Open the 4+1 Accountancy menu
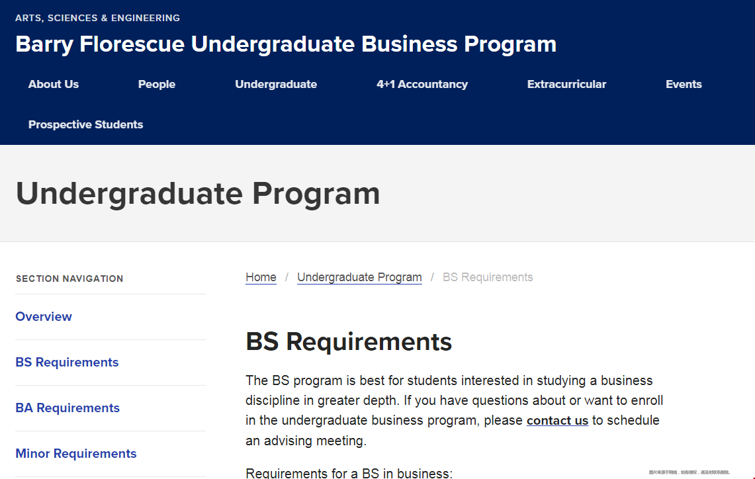 click(422, 84)
